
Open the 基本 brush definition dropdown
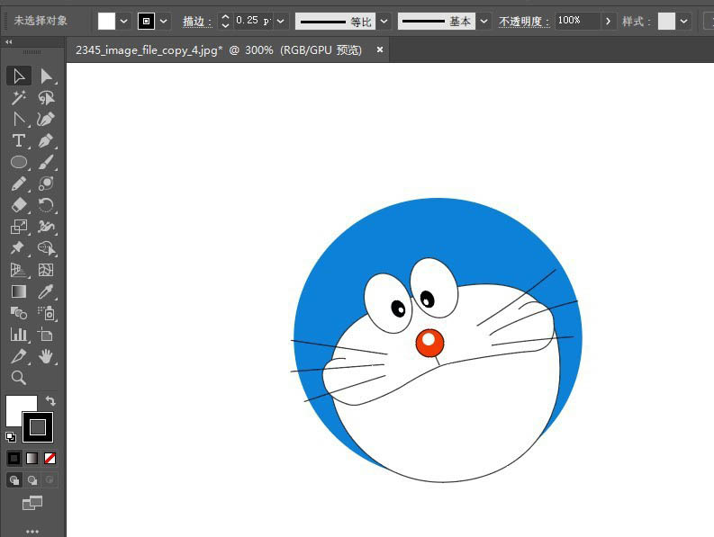(x=484, y=21)
